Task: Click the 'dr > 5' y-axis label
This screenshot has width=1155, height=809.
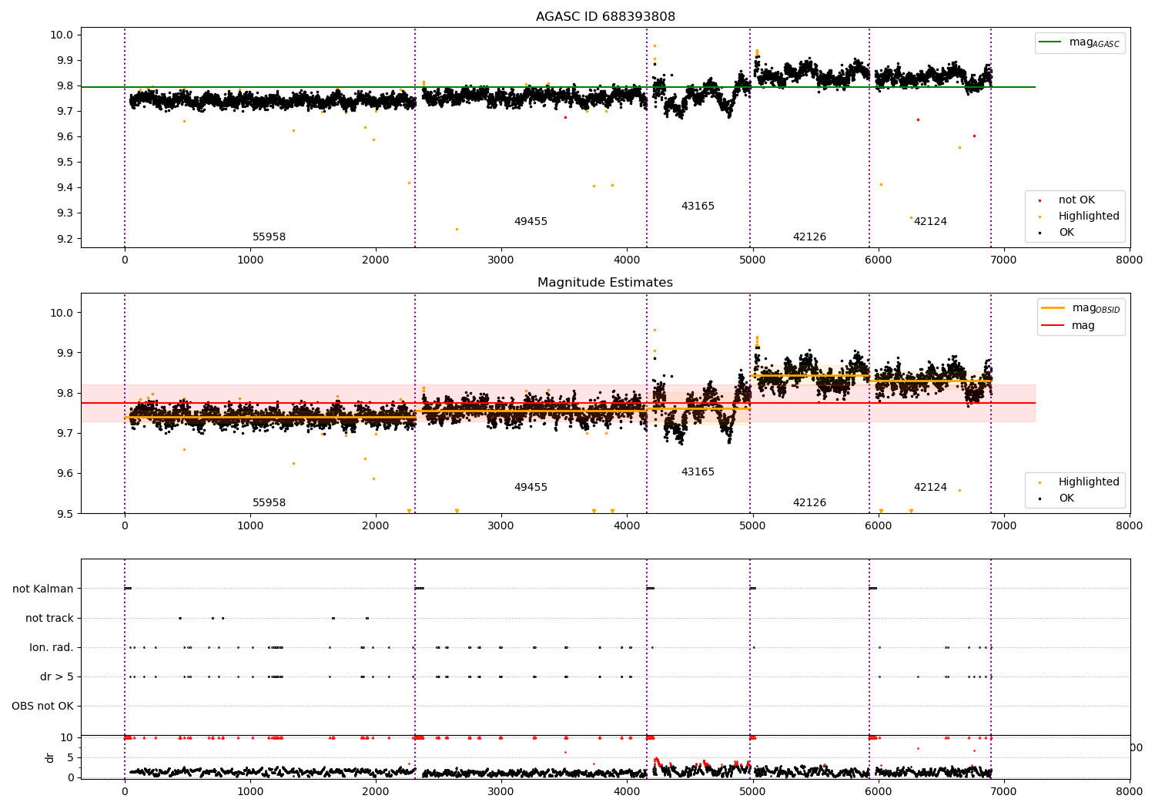Action: click(x=57, y=677)
